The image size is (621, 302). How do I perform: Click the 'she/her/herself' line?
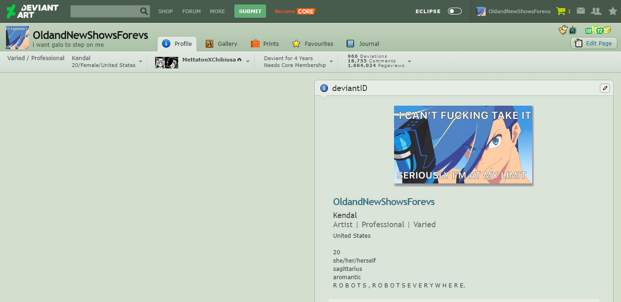[354, 261]
